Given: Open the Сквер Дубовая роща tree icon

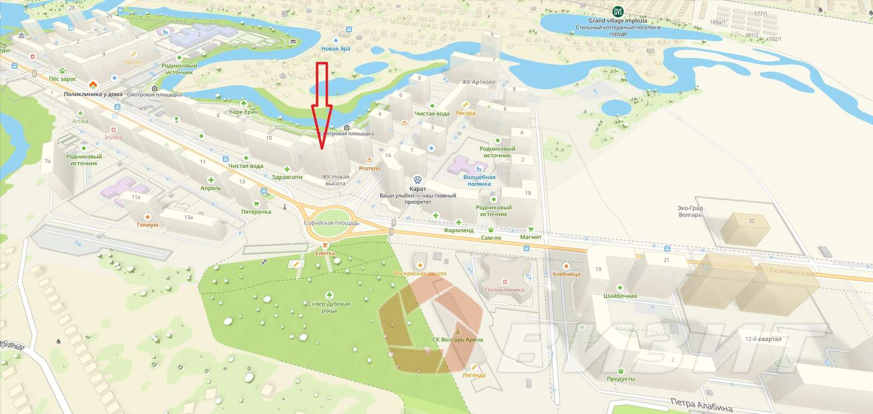Looking at the screenshot, I should point(329,295).
